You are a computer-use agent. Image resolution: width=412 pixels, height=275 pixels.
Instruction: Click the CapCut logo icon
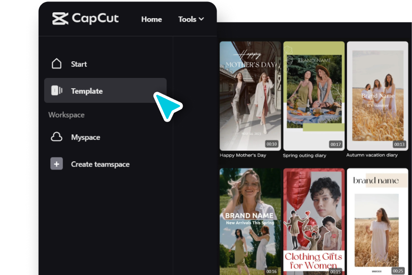pyautogui.click(x=60, y=19)
